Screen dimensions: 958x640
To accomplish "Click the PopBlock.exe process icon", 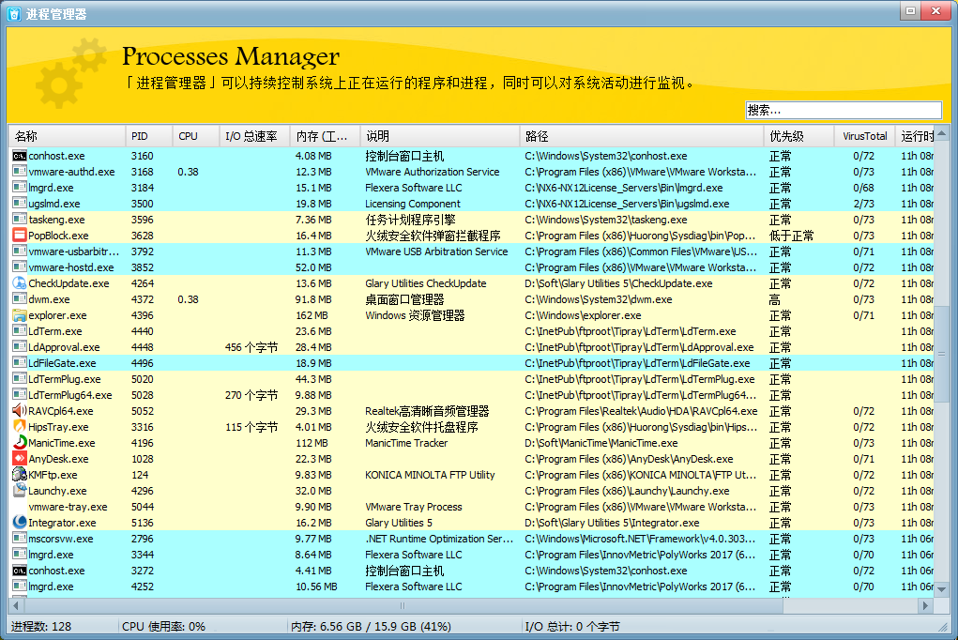I will [x=20, y=236].
